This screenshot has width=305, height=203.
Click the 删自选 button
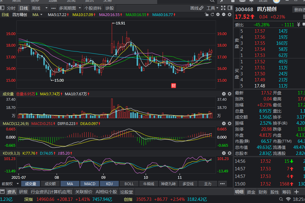click(x=299, y=10)
